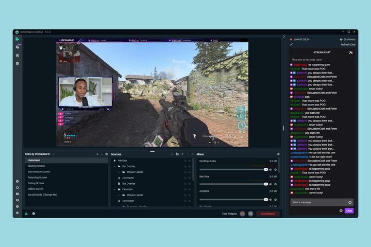371x247 pixels.
Task: Open Mic/Aux source settings gear
Action: tap(276, 184)
